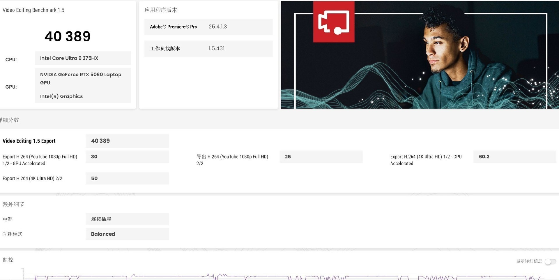Viewport: 559px width, 280px height.
Task: Click the 监控 monitoring section header
Action: [9, 260]
